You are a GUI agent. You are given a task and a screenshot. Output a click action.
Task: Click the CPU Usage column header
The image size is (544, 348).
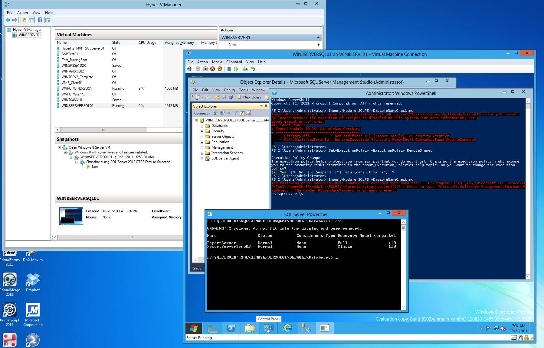click(x=147, y=43)
